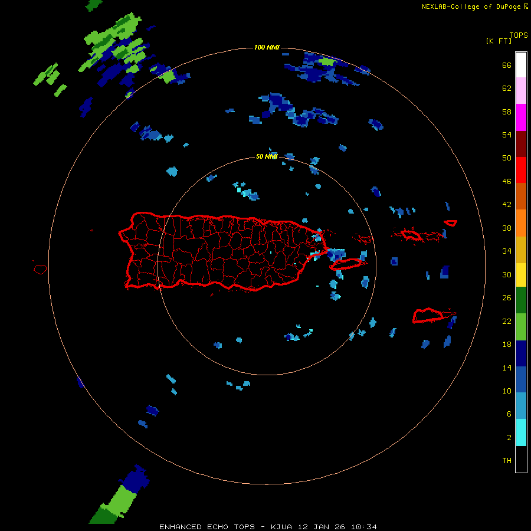
Task: Click the navy blue legend color block
Action: pos(521,353)
